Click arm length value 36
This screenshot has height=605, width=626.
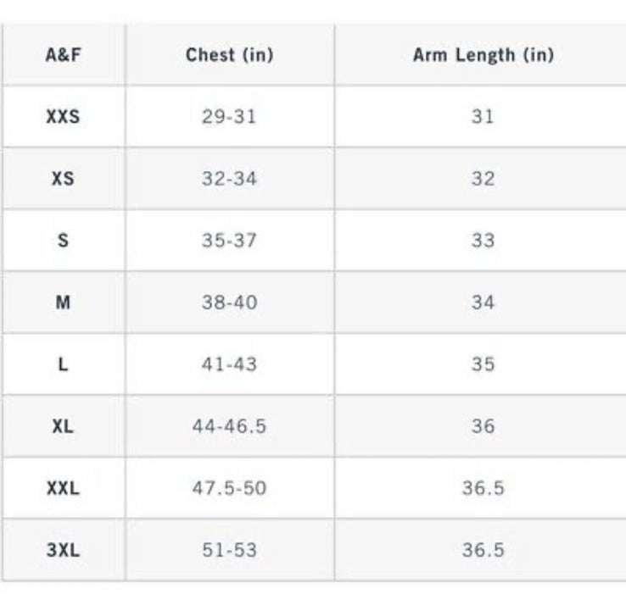483,426
